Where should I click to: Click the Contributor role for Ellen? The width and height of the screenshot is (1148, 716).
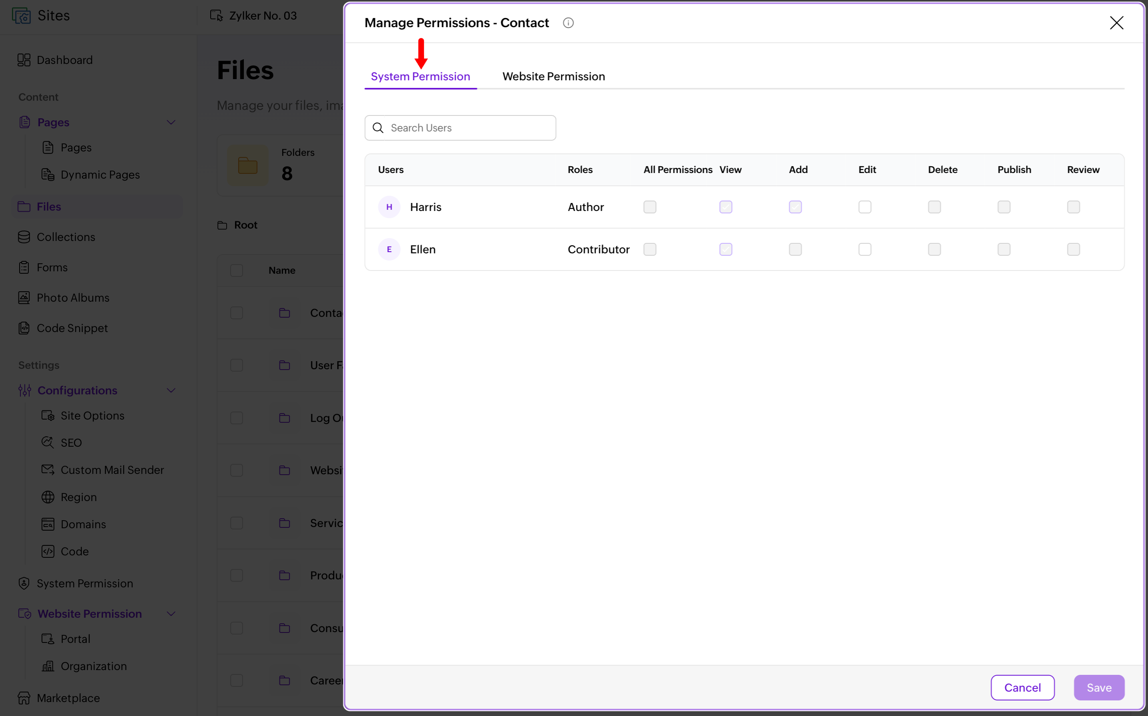598,250
